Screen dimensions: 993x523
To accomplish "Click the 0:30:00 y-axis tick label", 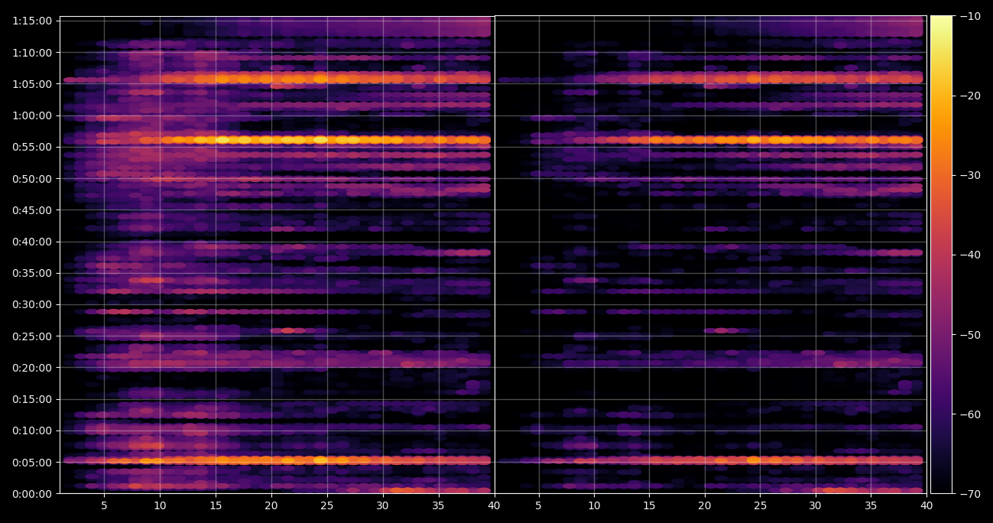I will 32,304.
